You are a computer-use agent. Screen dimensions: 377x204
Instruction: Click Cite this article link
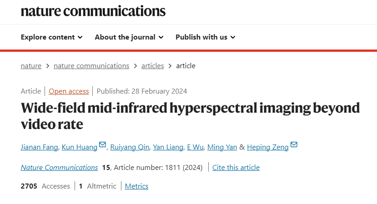click(236, 168)
